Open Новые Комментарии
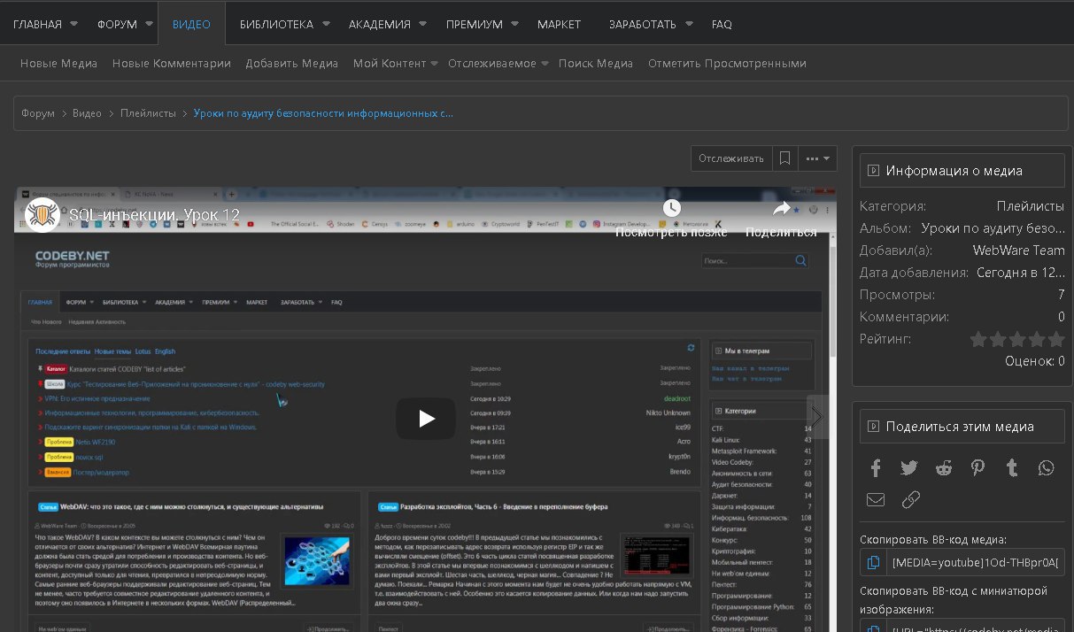 172,64
